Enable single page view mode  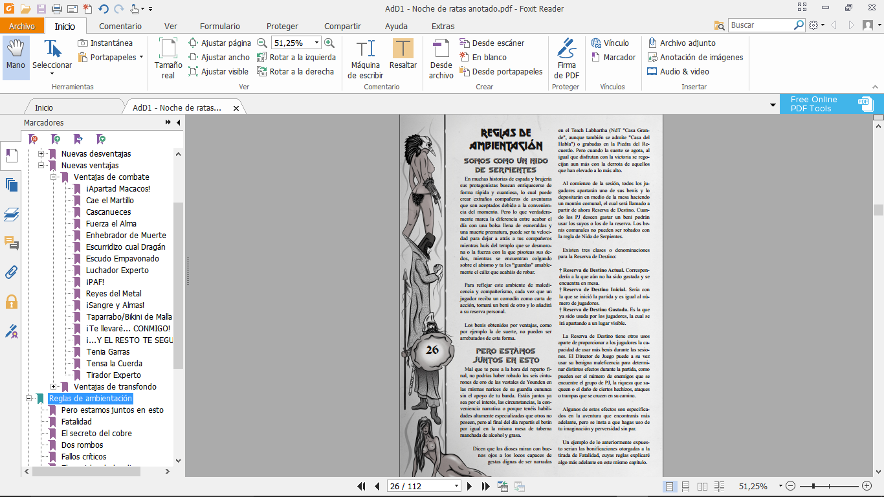670,486
